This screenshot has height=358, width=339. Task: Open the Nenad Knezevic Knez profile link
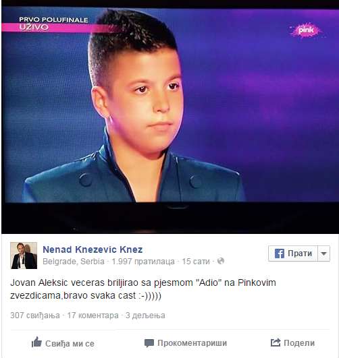(x=93, y=249)
